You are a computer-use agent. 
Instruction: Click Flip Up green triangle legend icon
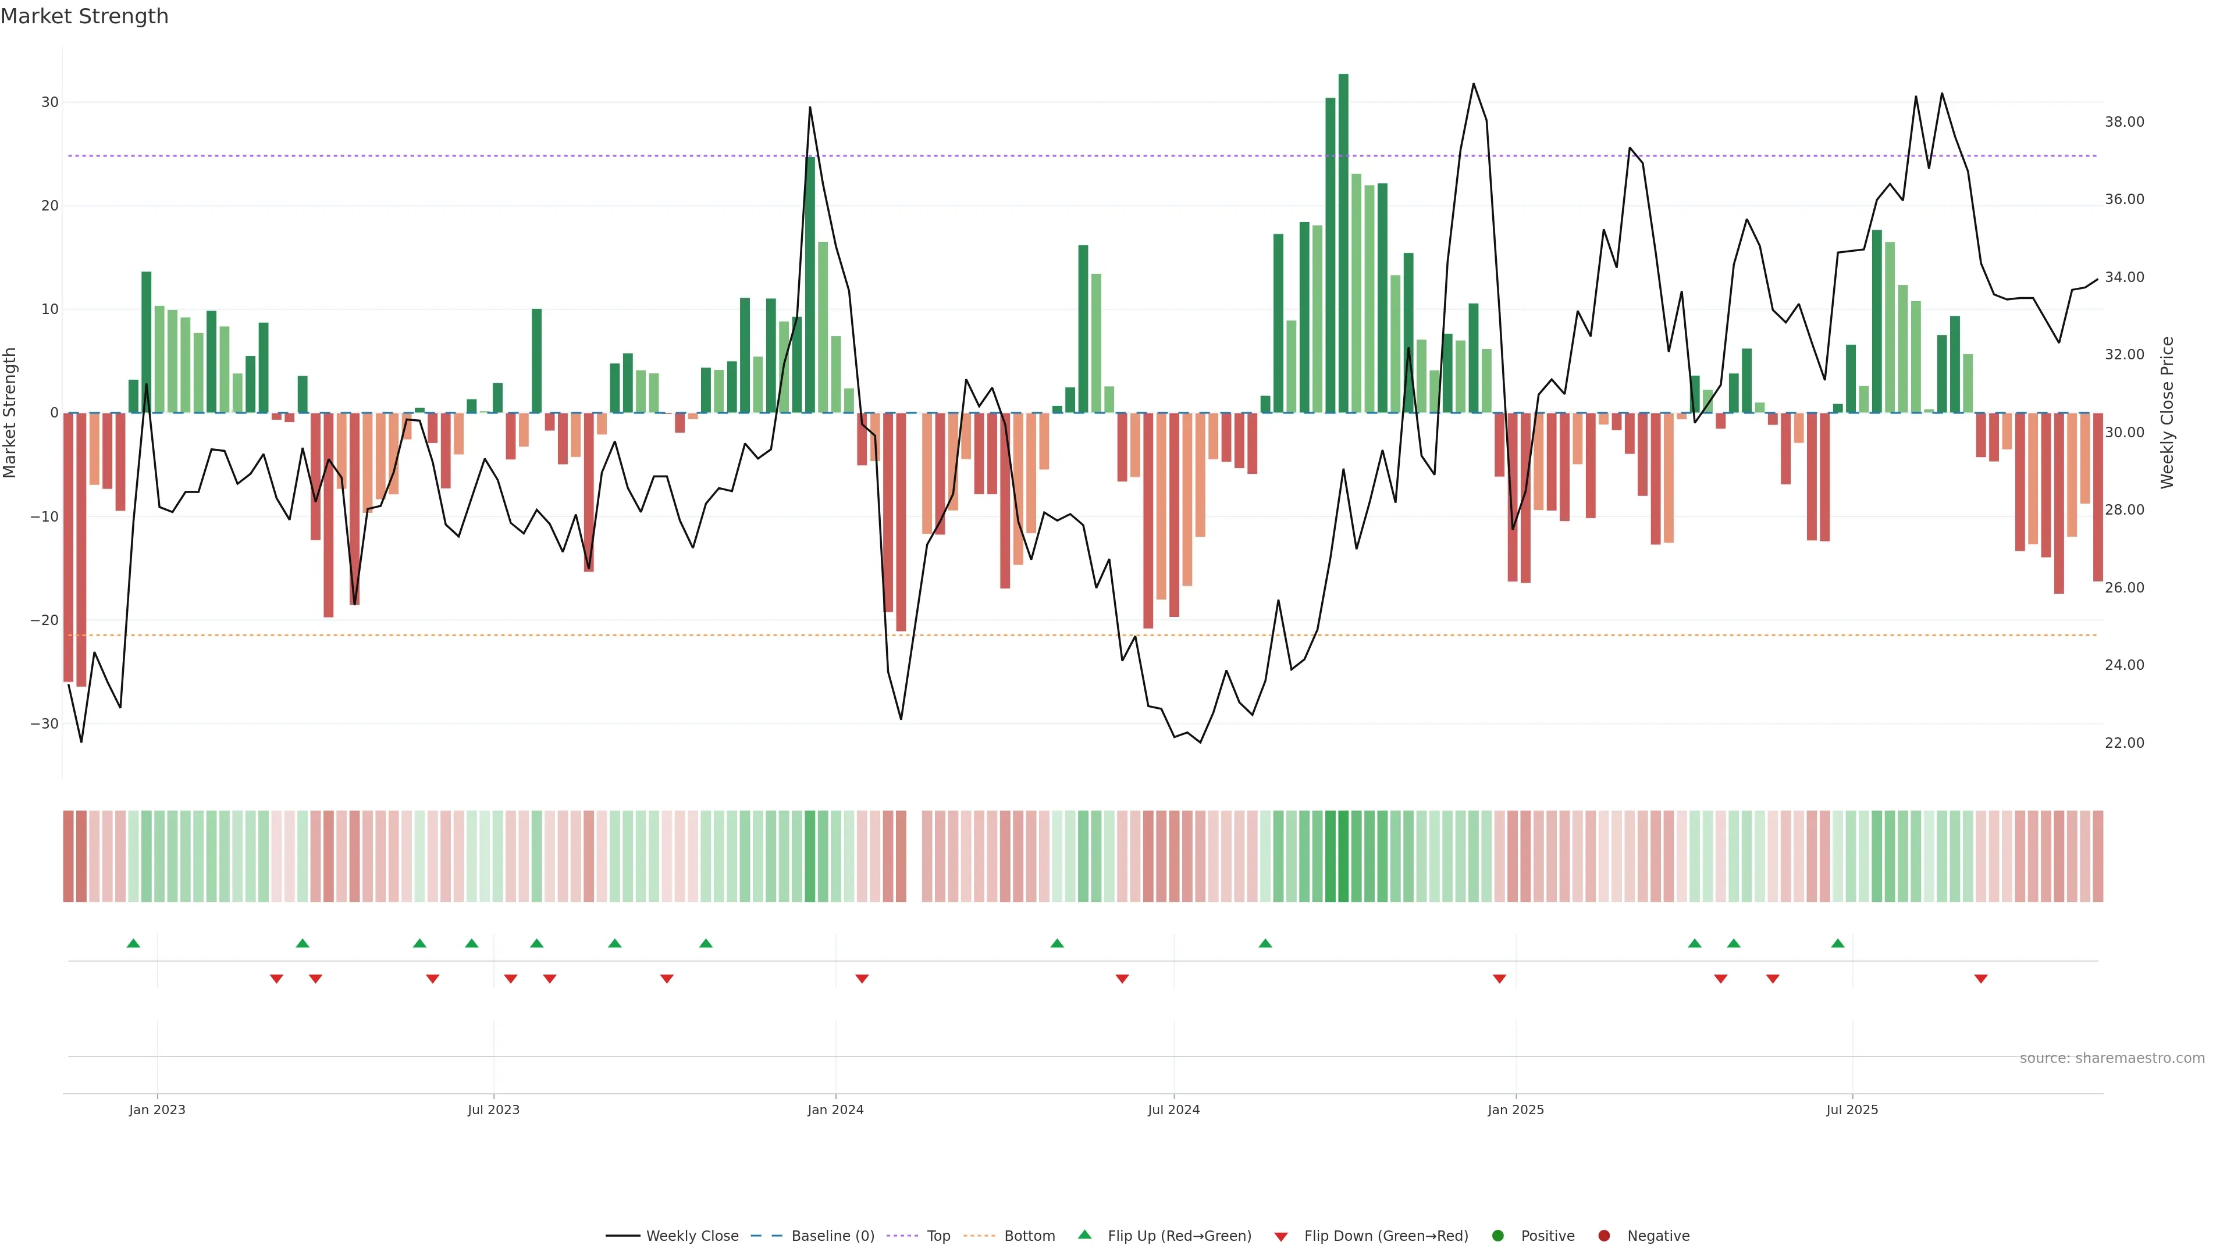[x=1084, y=1235]
